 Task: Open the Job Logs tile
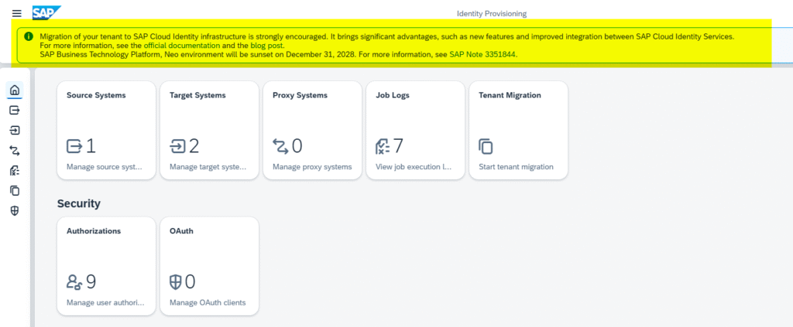[416, 130]
